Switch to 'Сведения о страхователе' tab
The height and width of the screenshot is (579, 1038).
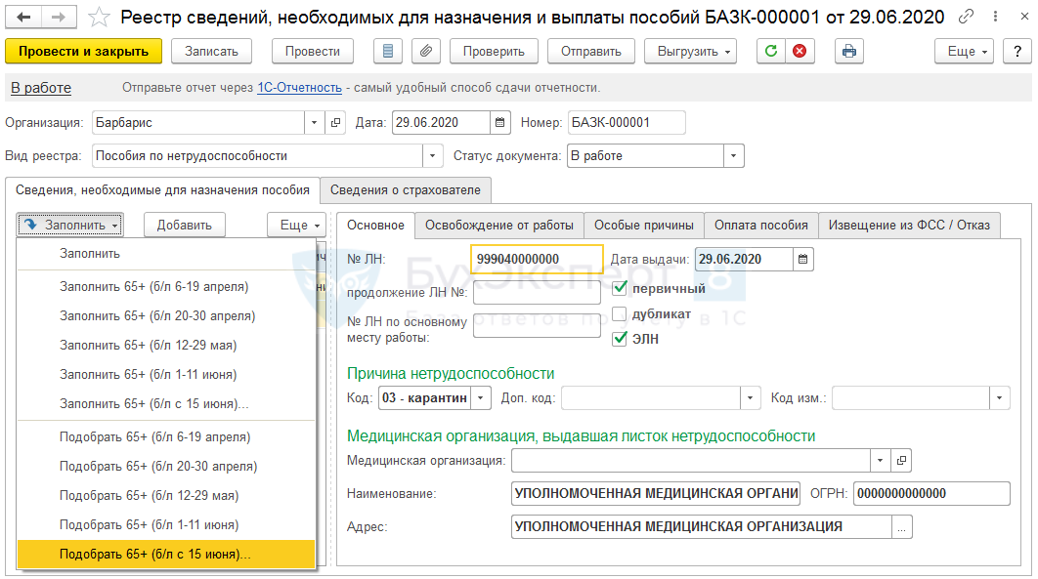(406, 189)
